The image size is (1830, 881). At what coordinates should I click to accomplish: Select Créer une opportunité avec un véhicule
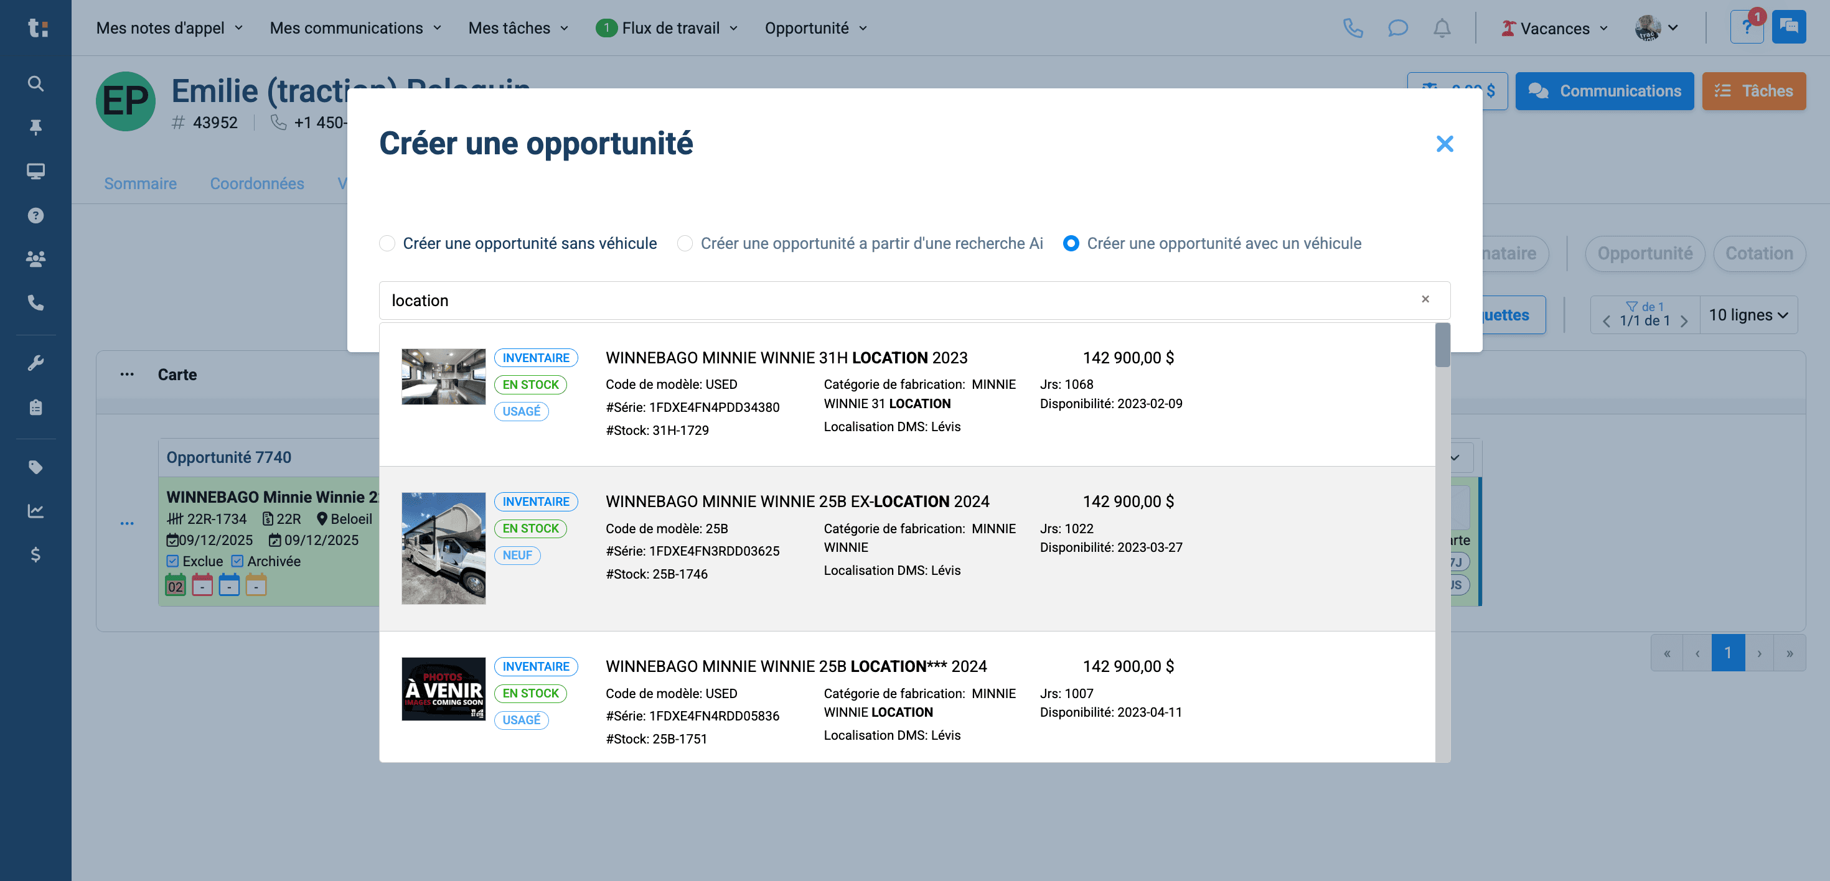pyautogui.click(x=1071, y=243)
